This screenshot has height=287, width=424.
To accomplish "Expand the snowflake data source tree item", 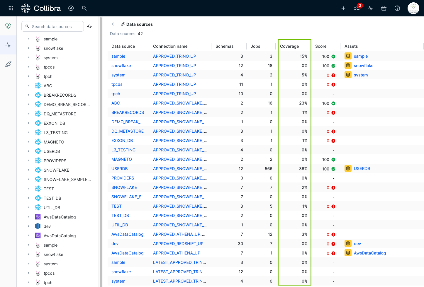I will 28,48.
